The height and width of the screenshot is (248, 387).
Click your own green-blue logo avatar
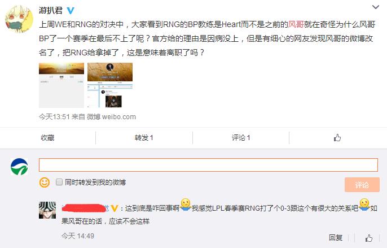pyautogui.click(x=19, y=167)
